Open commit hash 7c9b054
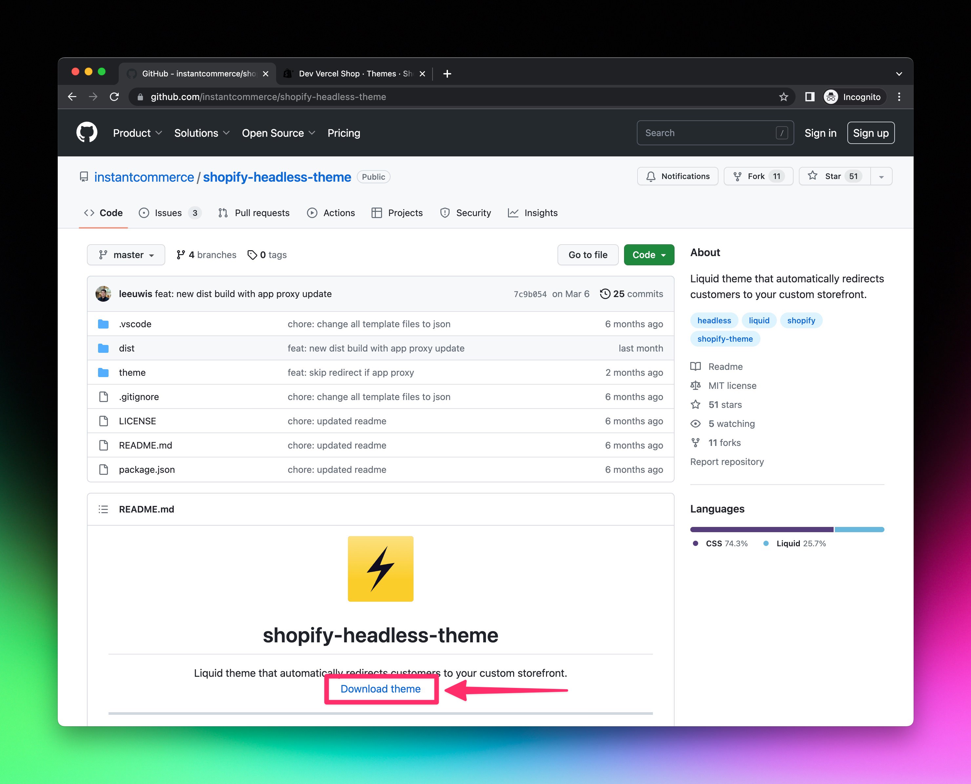 (530, 294)
